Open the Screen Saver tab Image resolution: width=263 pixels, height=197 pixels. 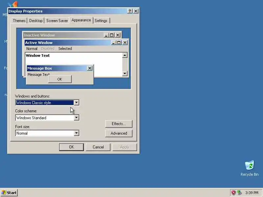click(57, 21)
